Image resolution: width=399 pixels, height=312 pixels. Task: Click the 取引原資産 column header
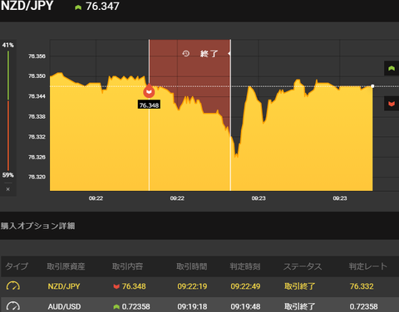coord(66,266)
